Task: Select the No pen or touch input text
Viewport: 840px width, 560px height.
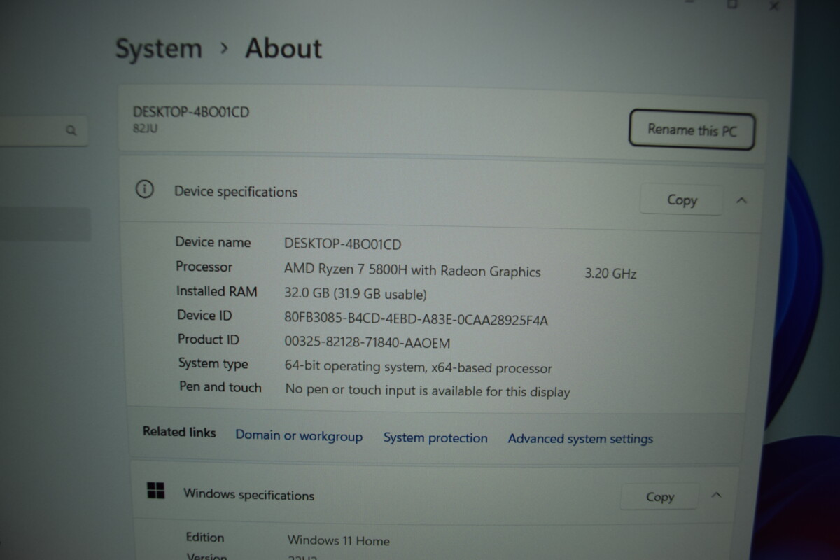Action: 428,391
